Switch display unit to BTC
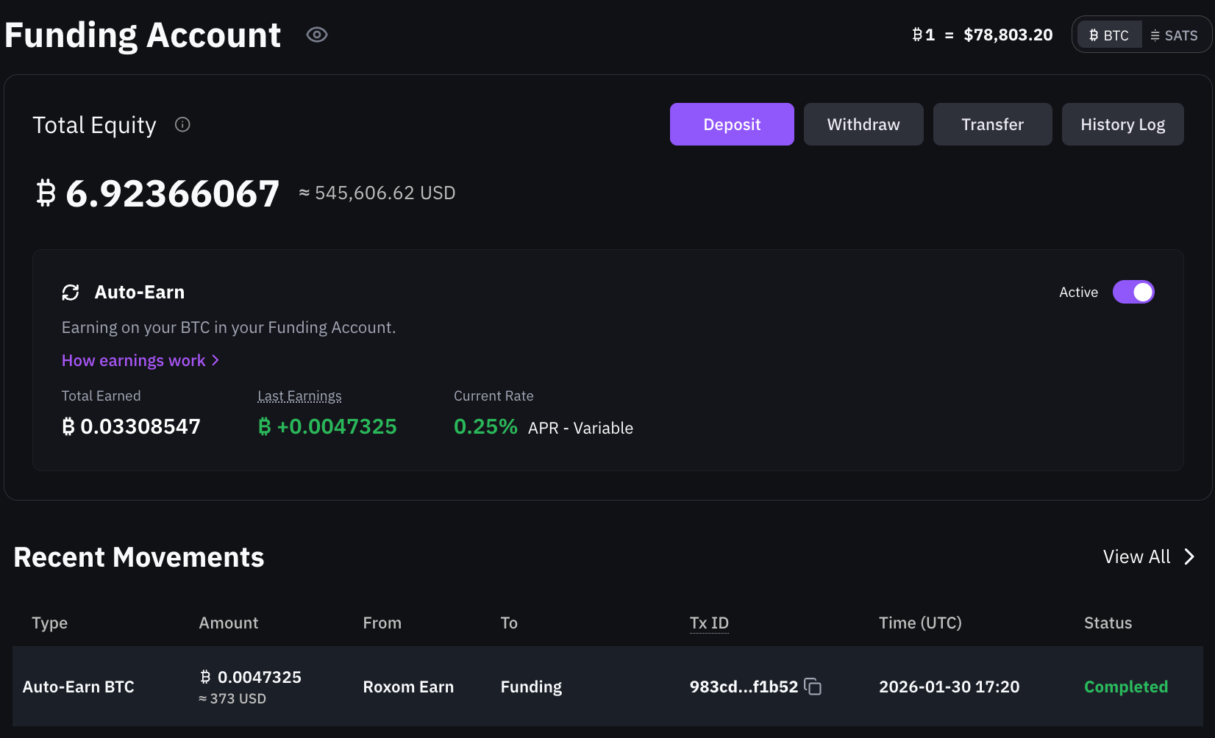The image size is (1215, 738). [1109, 35]
